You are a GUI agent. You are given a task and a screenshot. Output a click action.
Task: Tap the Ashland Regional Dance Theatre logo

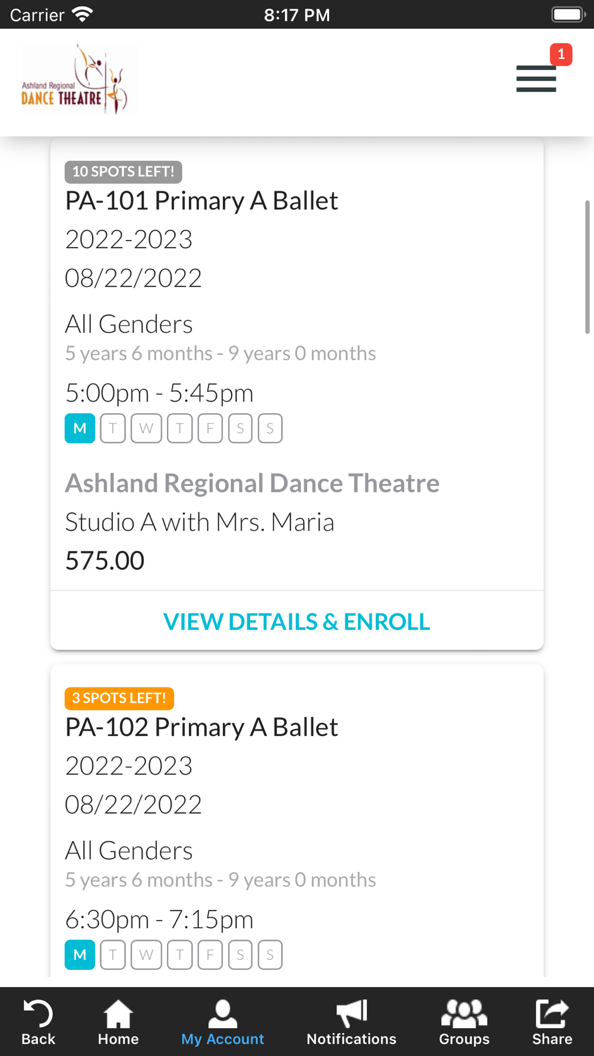point(78,78)
